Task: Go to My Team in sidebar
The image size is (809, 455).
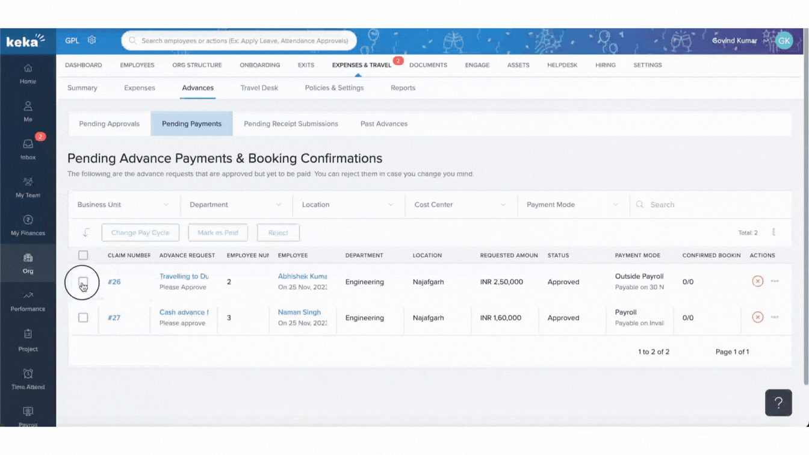Action: click(x=28, y=186)
